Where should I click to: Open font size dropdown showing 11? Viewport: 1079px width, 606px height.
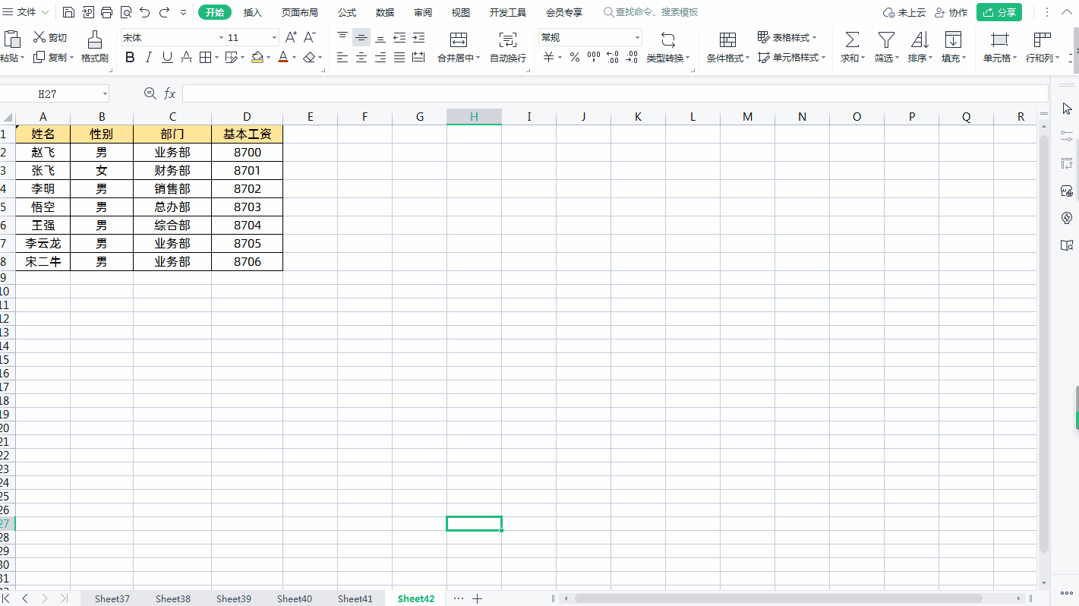(x=275, y=37)
